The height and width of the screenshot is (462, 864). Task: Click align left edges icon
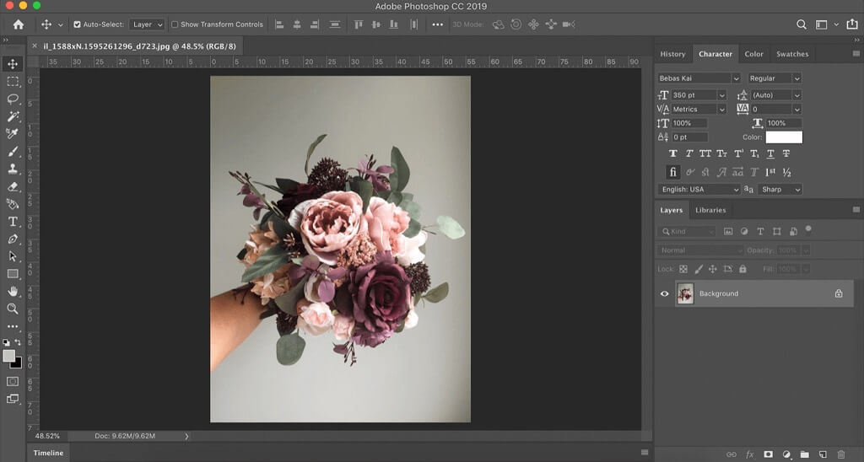click(x=279, y=24)
